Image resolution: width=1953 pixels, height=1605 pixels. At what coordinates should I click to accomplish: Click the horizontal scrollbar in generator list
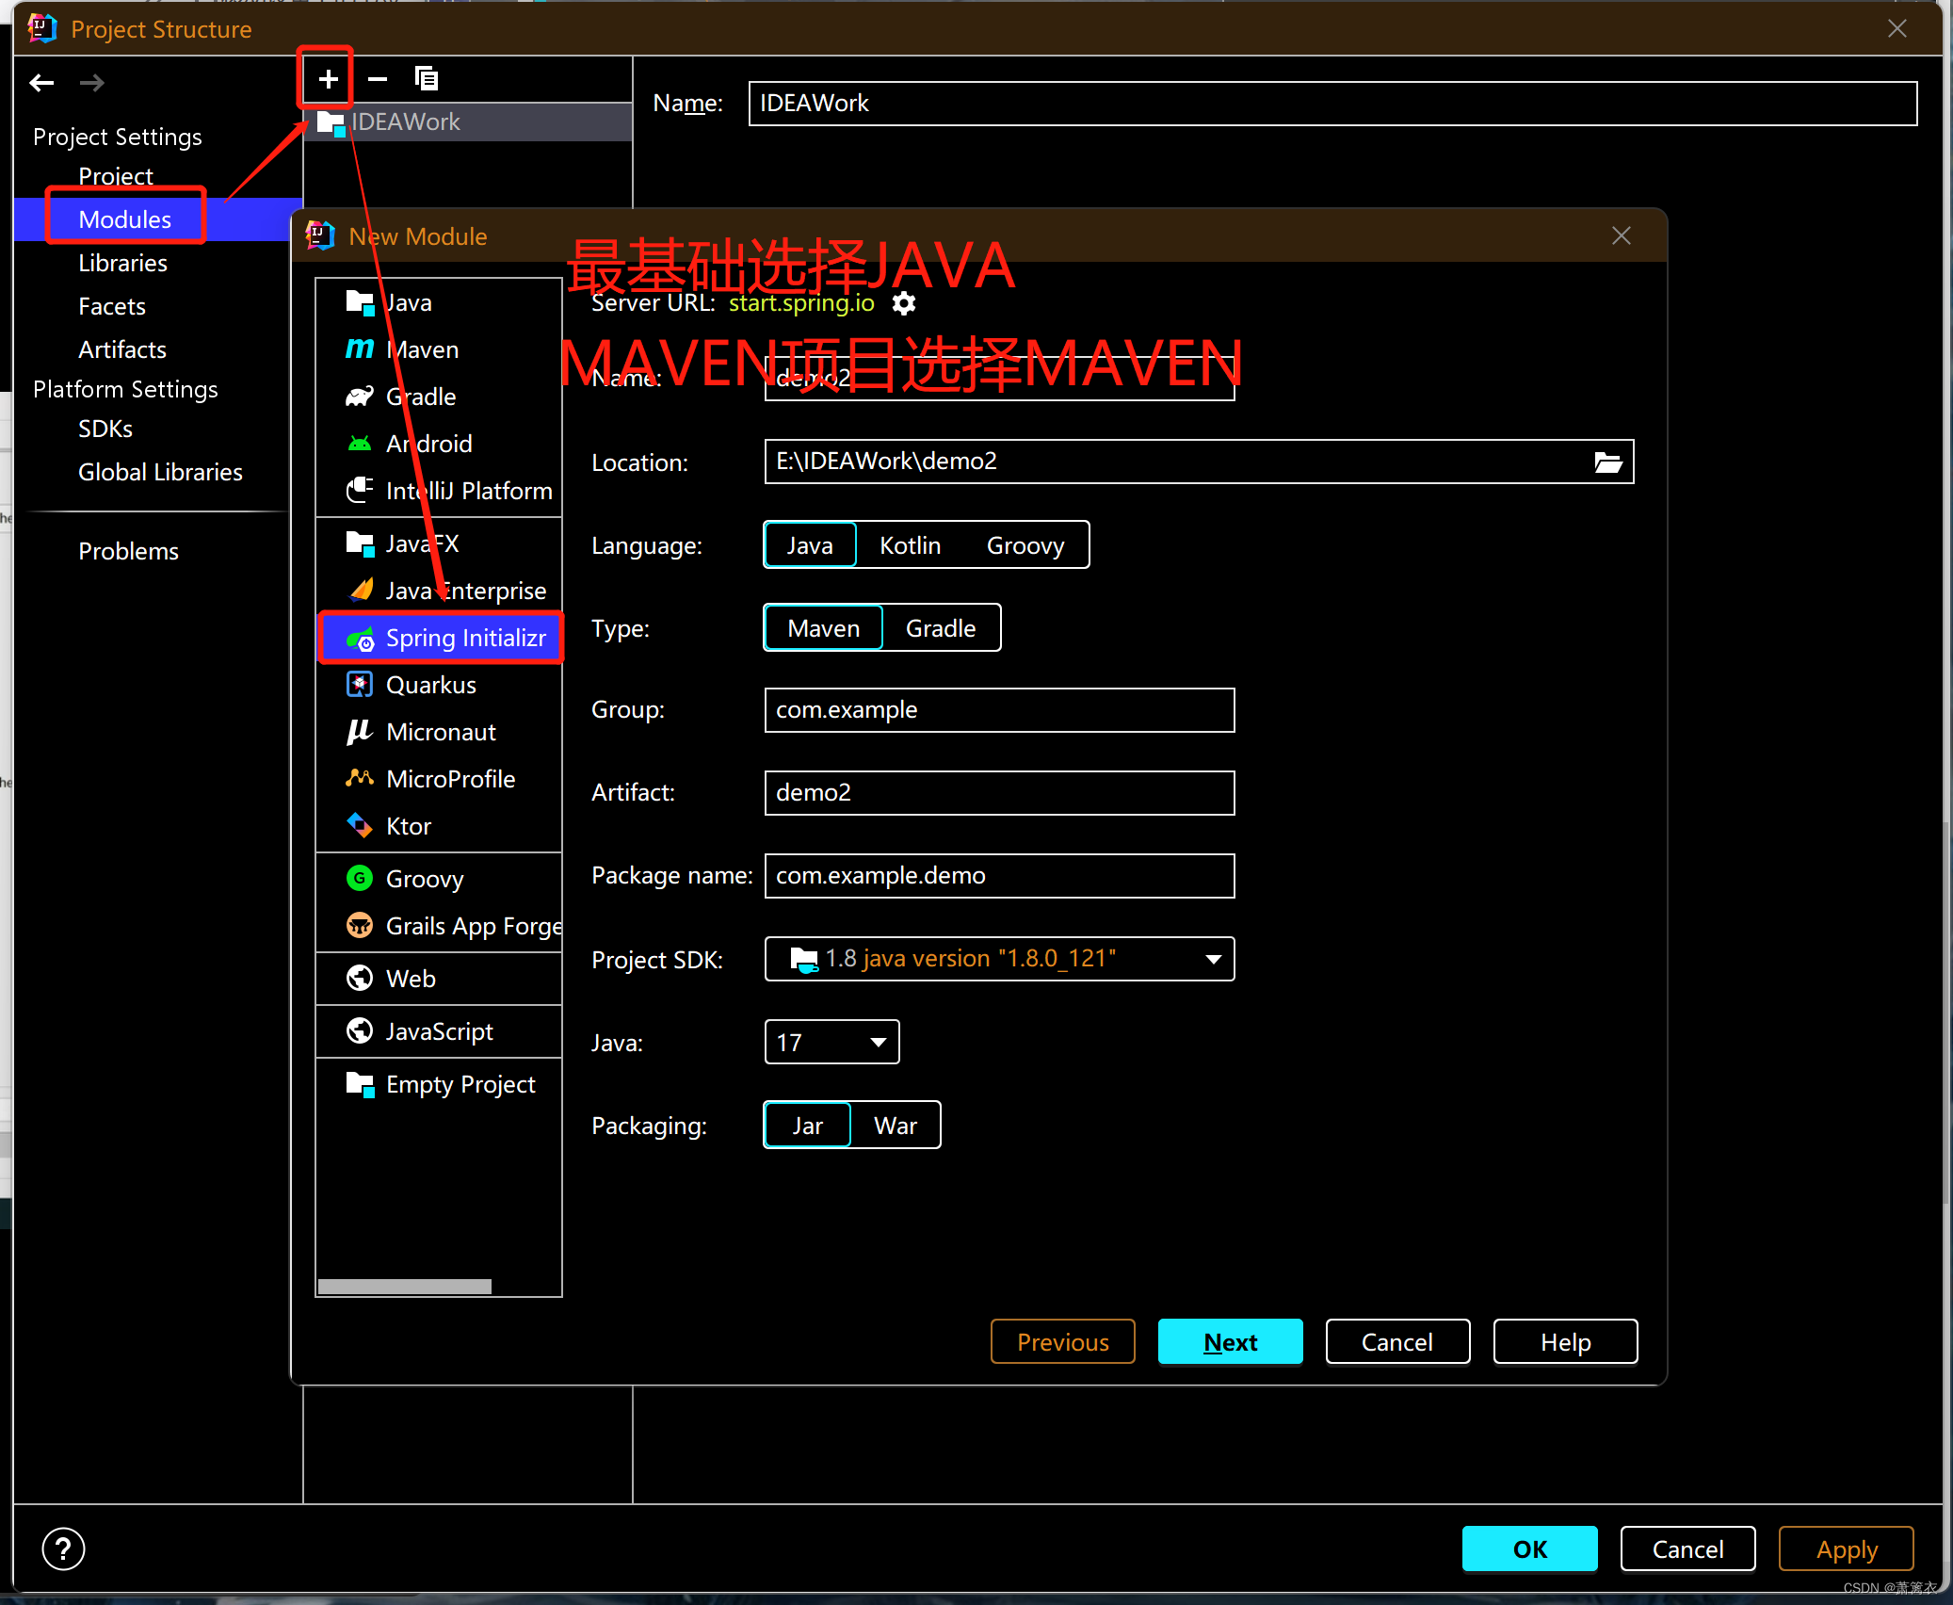405,1287
